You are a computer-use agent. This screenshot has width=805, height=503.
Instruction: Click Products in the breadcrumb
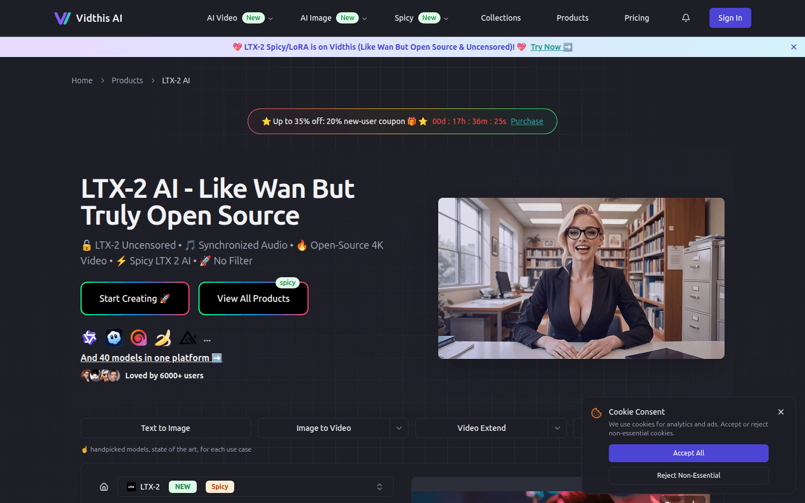pos(127,80)
